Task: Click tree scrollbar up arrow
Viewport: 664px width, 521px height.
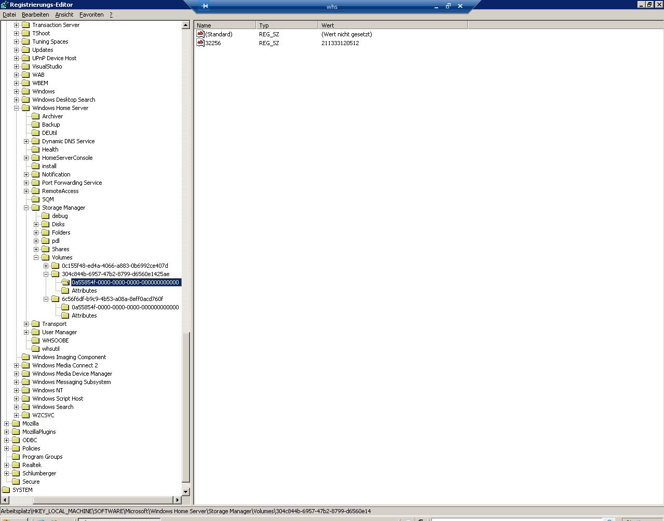Action: pyautogui.click(x=186, y=25)
